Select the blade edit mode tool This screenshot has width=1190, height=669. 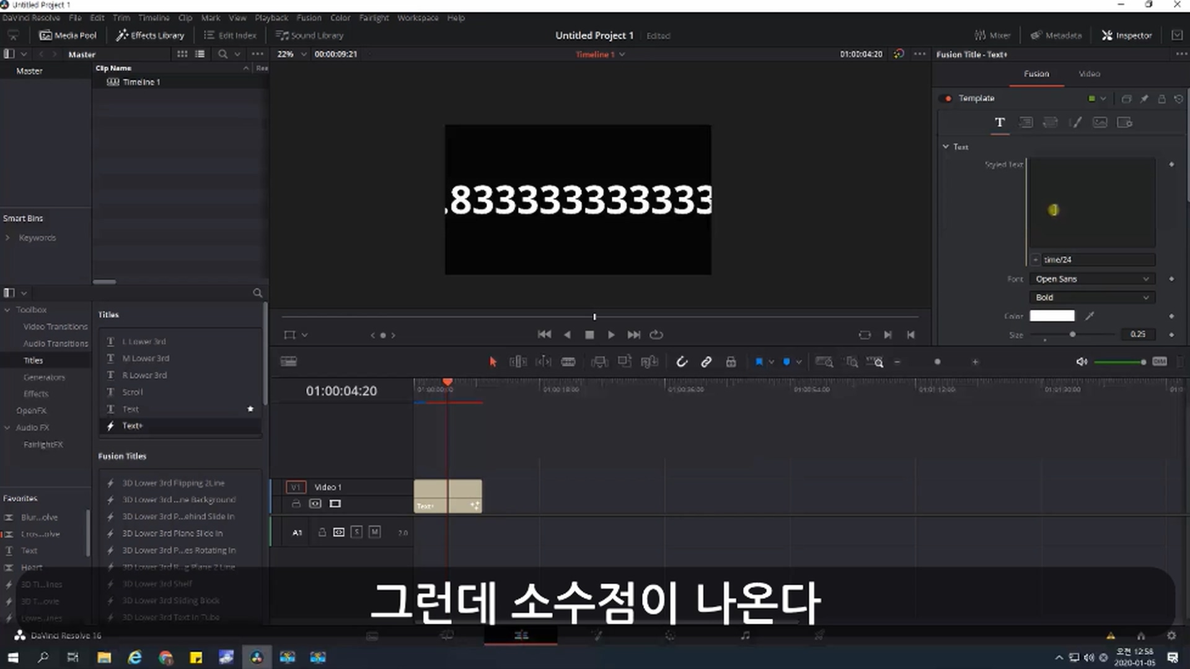coord(568,362)
